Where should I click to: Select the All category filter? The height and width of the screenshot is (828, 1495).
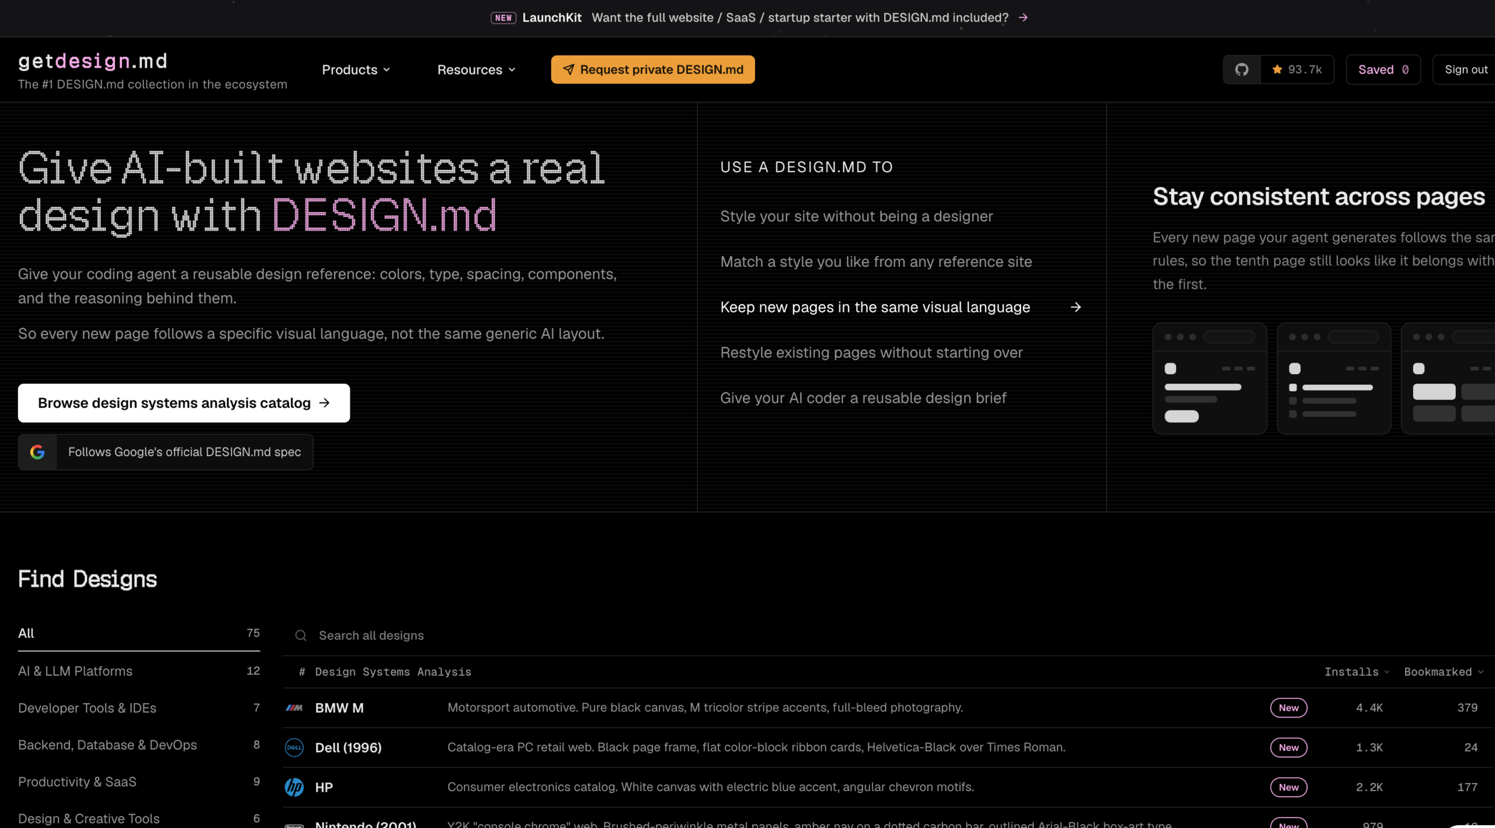coord(139,633)
